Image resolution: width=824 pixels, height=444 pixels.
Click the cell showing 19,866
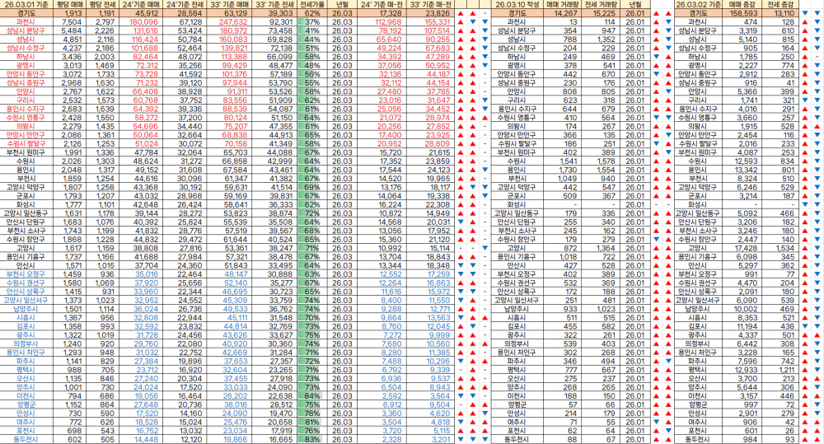point(228,439)
